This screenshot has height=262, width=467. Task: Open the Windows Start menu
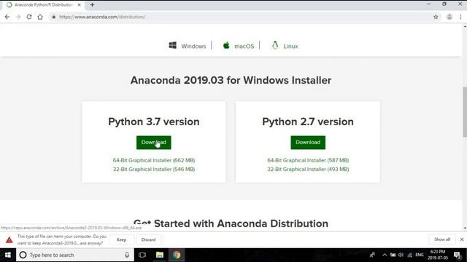[8, 255]
